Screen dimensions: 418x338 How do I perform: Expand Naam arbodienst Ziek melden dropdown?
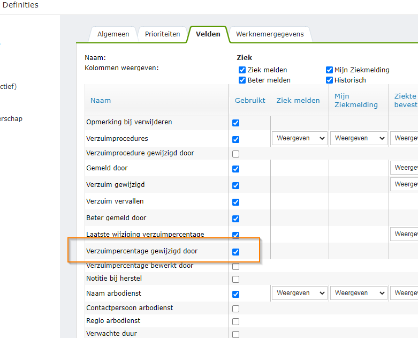pyautogui.click(x=300, y=294)
